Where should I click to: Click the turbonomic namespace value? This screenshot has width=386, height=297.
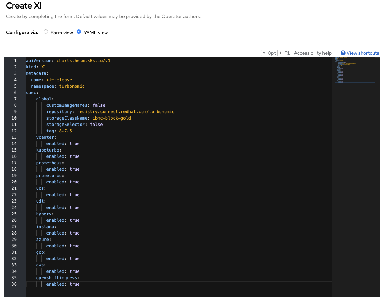(72, 86)
